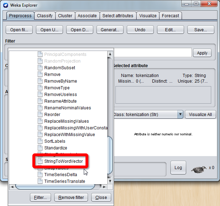The image size is (220, 206).
Task: Click the Visualize All button
Action: click(x=200, y=115)
